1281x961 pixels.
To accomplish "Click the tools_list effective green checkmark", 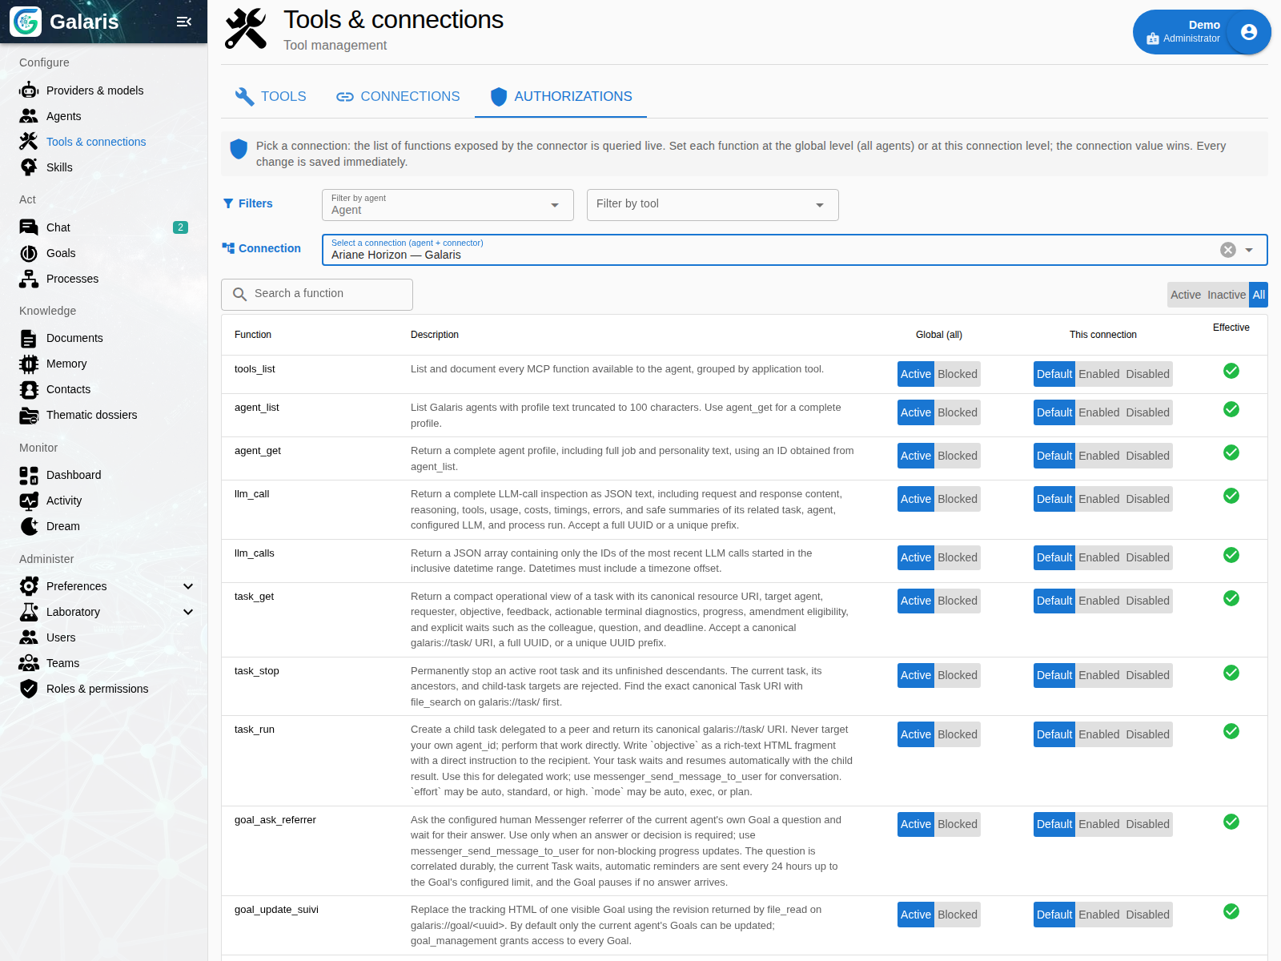I will (x=1231, y=371).
